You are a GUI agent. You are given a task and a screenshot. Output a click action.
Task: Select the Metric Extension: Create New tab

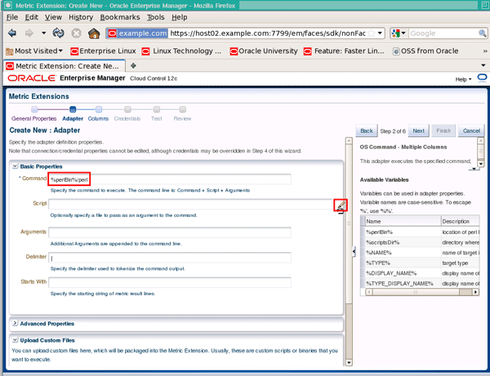click(x=64, y=66)
